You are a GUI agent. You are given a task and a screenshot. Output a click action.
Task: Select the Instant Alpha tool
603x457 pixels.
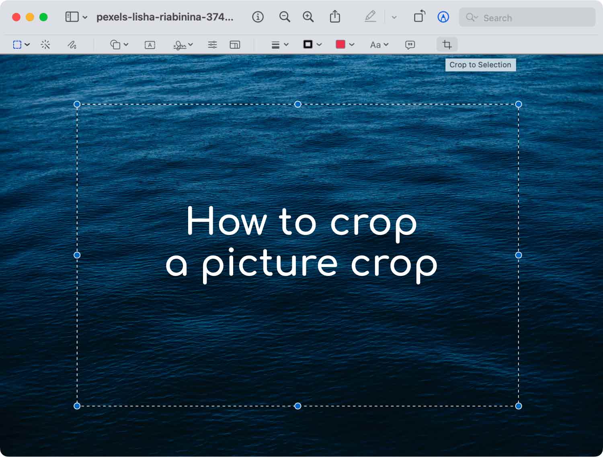pos(45,44)
